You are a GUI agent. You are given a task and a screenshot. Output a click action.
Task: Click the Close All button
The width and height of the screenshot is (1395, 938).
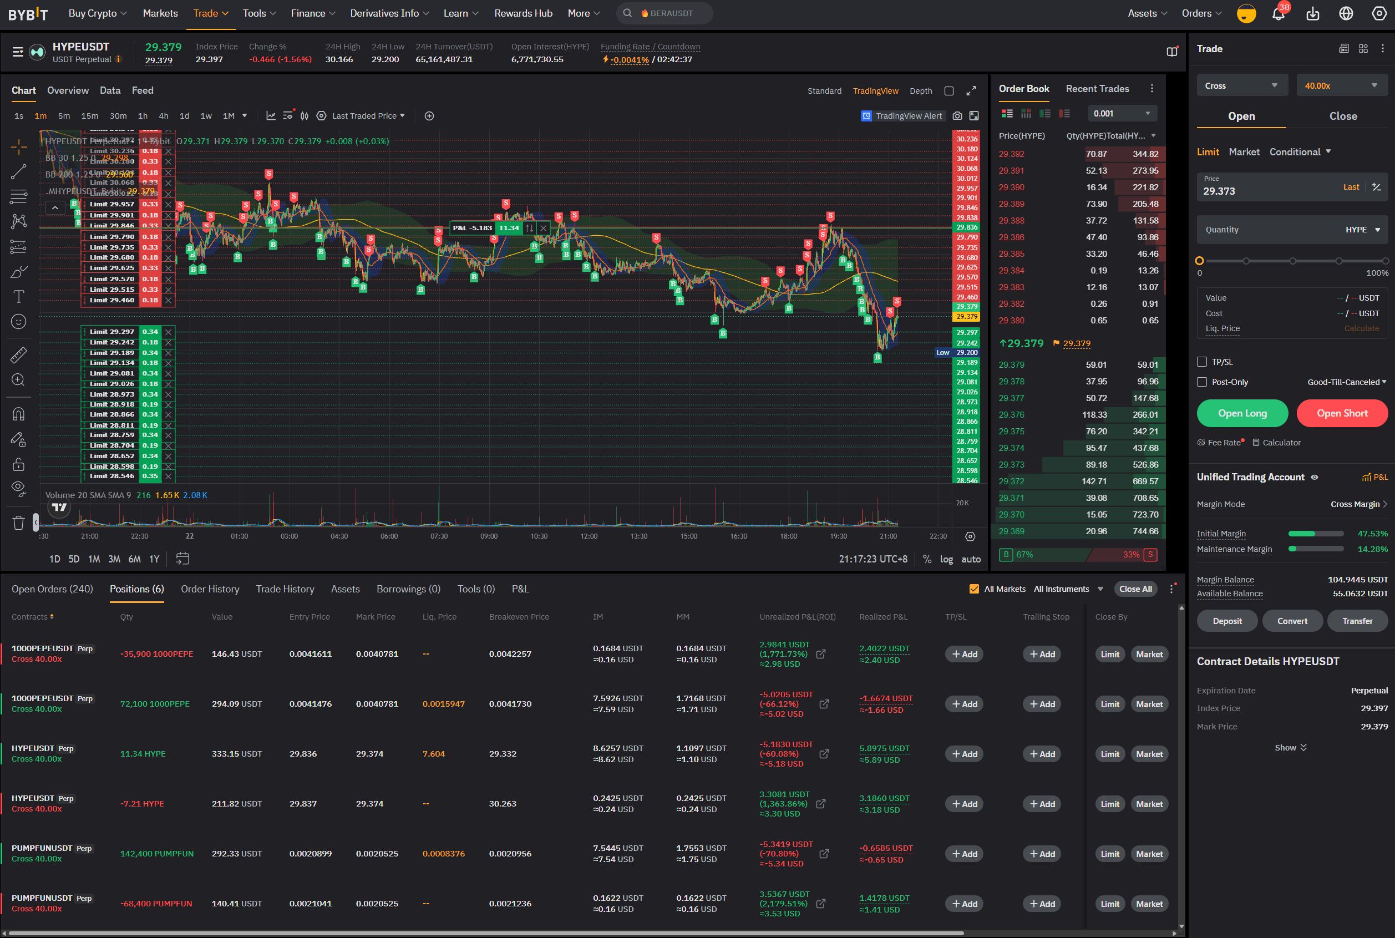(1135, 589)
